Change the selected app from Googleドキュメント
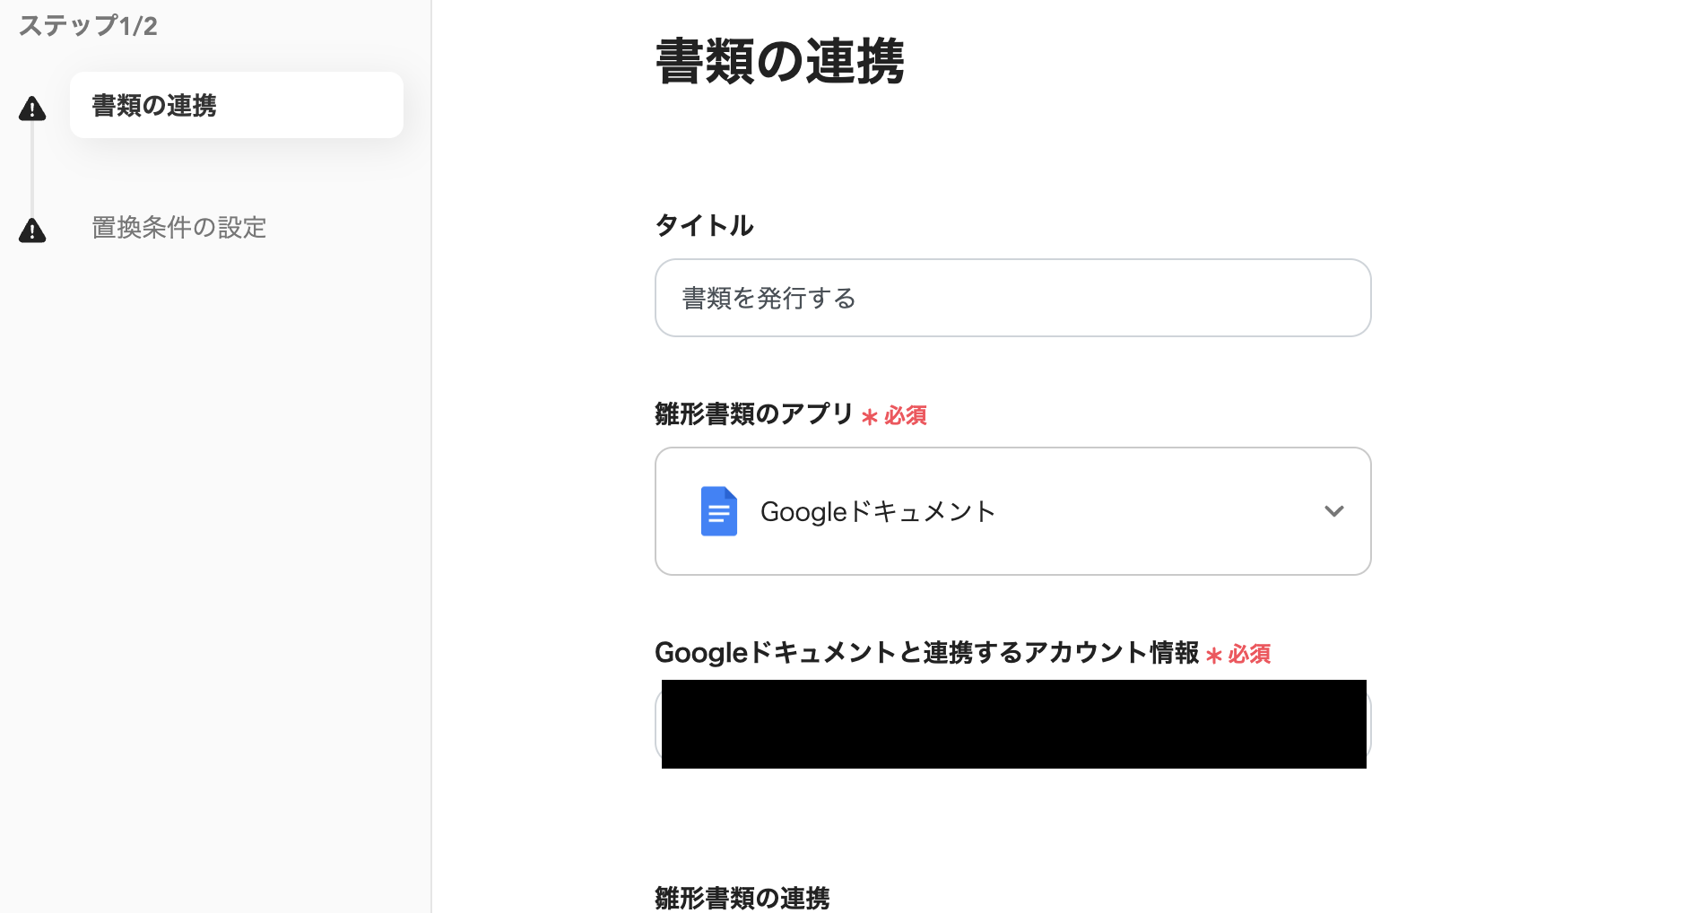 [x=1012, y=511]
